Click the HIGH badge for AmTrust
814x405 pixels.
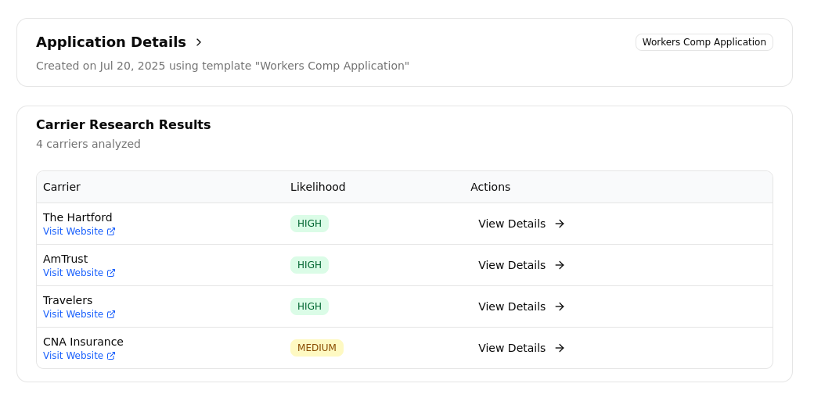click(309, 265)
